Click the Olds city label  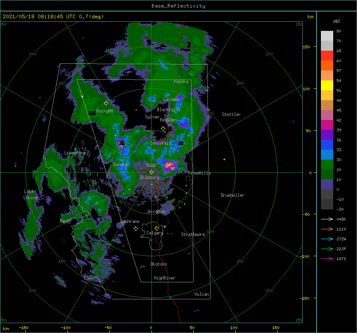(x=151, y=165)
